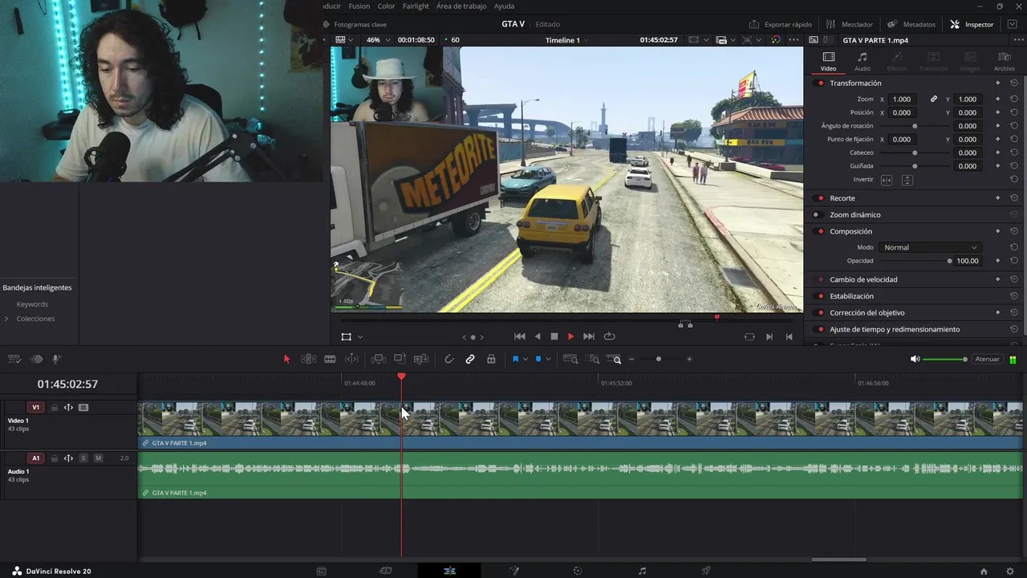Solo the Audio 1 track S button
This screenshot has width=1027, height=578.
(83, 458)
